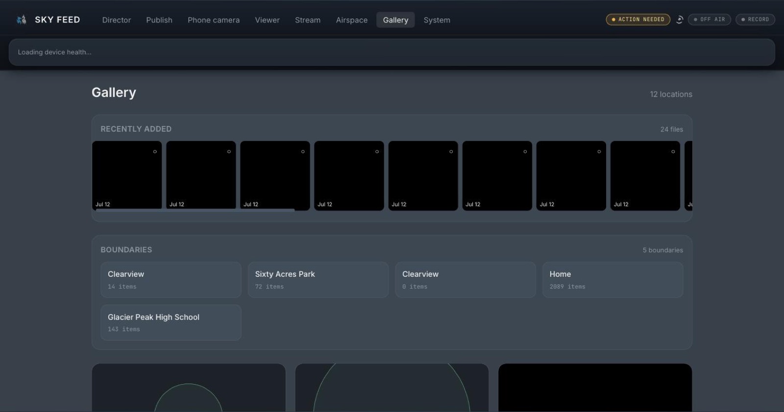This screenshot has height=412, width=784.
Task: Tick the select circle on fifth thumbnail
Action: click(451, 151)
